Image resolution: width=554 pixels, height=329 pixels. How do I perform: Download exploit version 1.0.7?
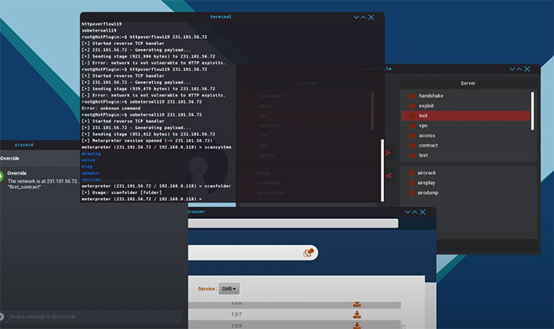357,314
